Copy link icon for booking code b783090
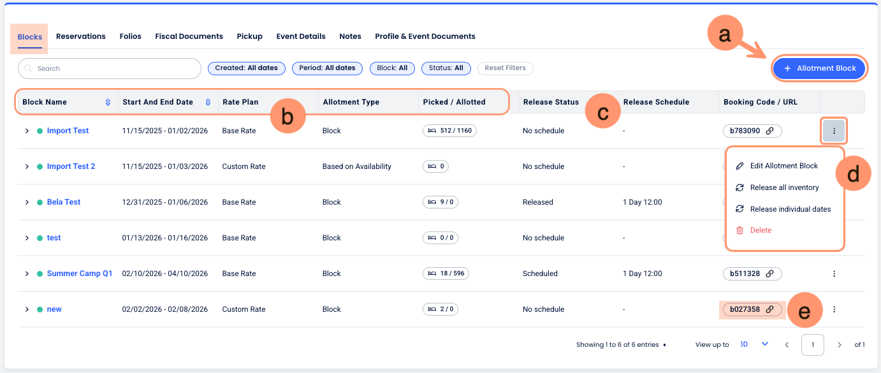The image size is (881, 373). click(x=769, y=131)
